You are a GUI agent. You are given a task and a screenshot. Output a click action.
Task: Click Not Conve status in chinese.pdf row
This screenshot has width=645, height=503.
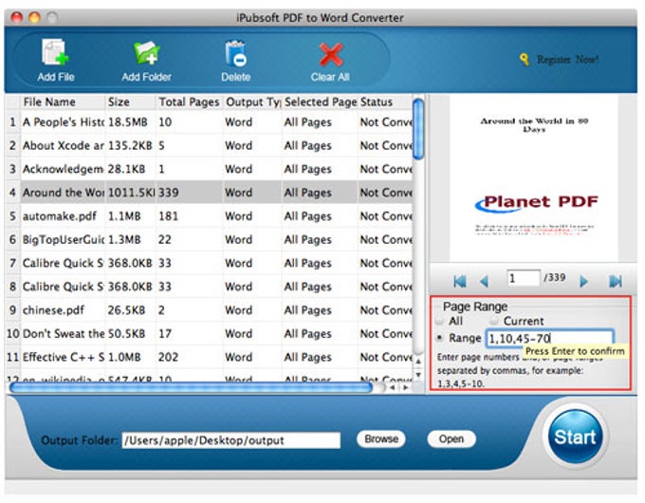(385, 310)
